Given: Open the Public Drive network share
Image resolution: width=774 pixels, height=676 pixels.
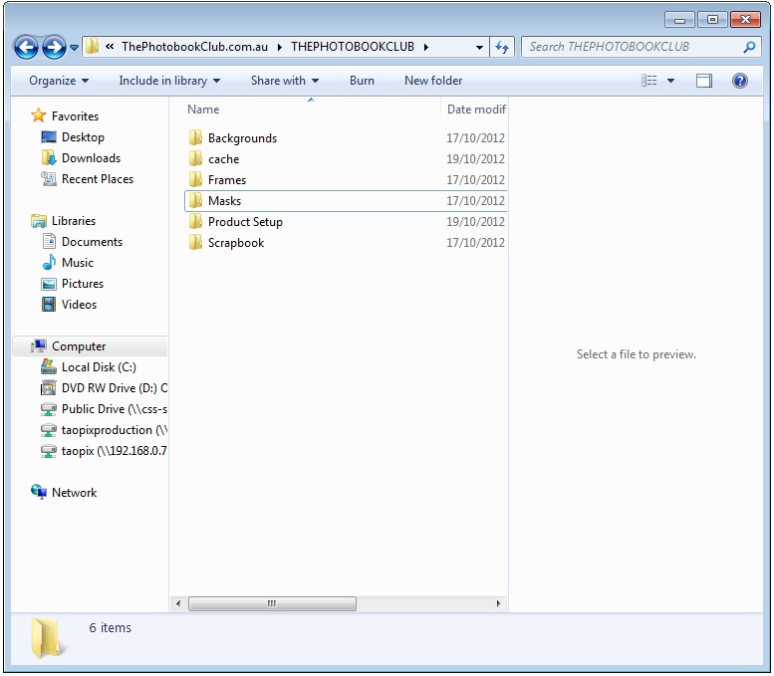Looking at the screenshot, I should coord(114,409).
